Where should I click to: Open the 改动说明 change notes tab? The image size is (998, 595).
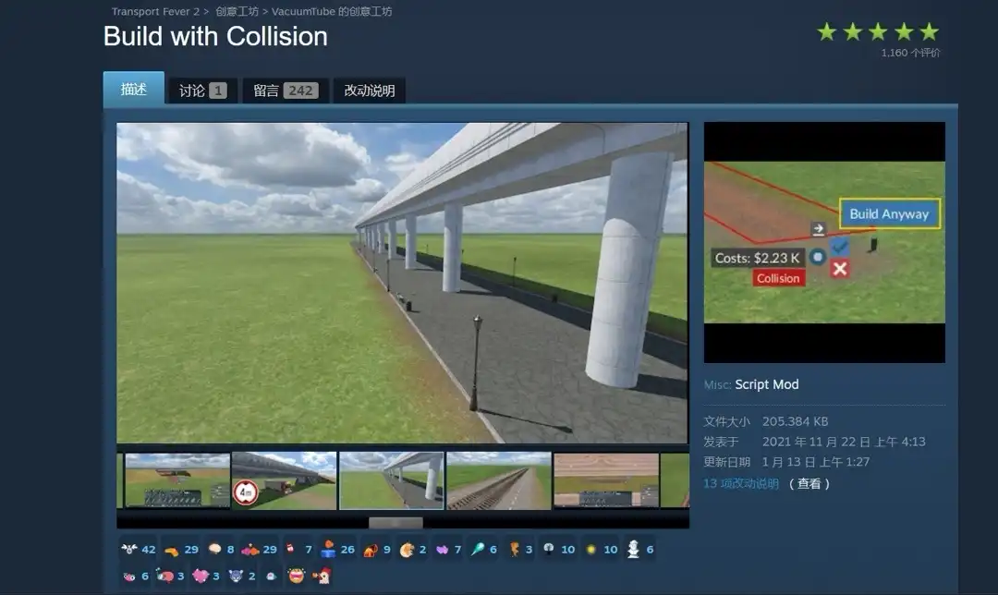pos(369,91)
